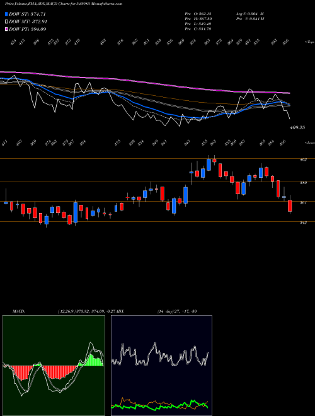Click the MACD heading label
315x416 pixels.
click(x=19, y=311)
